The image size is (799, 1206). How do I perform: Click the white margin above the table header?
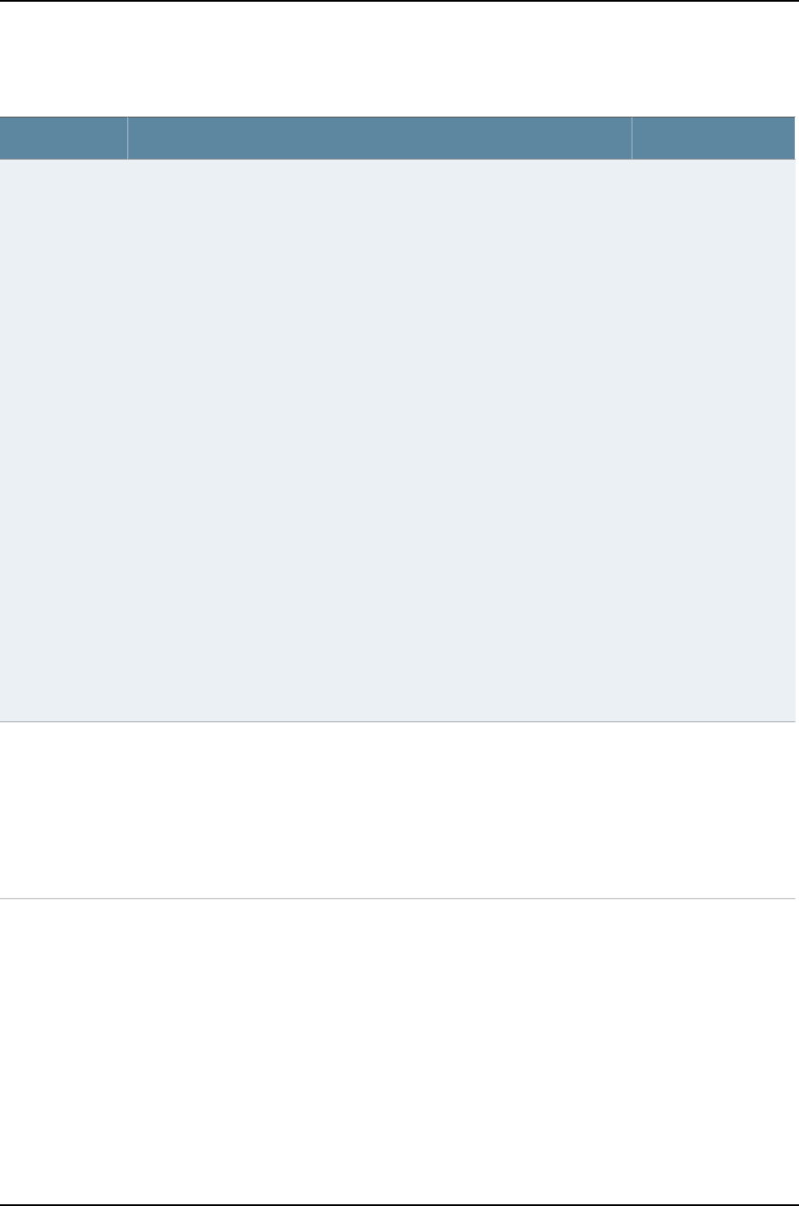(398, 60)
